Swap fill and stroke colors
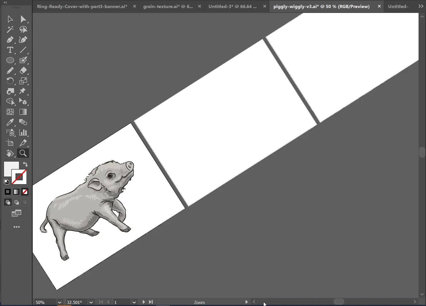Image resolution: width=426 pixels, height=306 pixels. [x=25, y=164]
